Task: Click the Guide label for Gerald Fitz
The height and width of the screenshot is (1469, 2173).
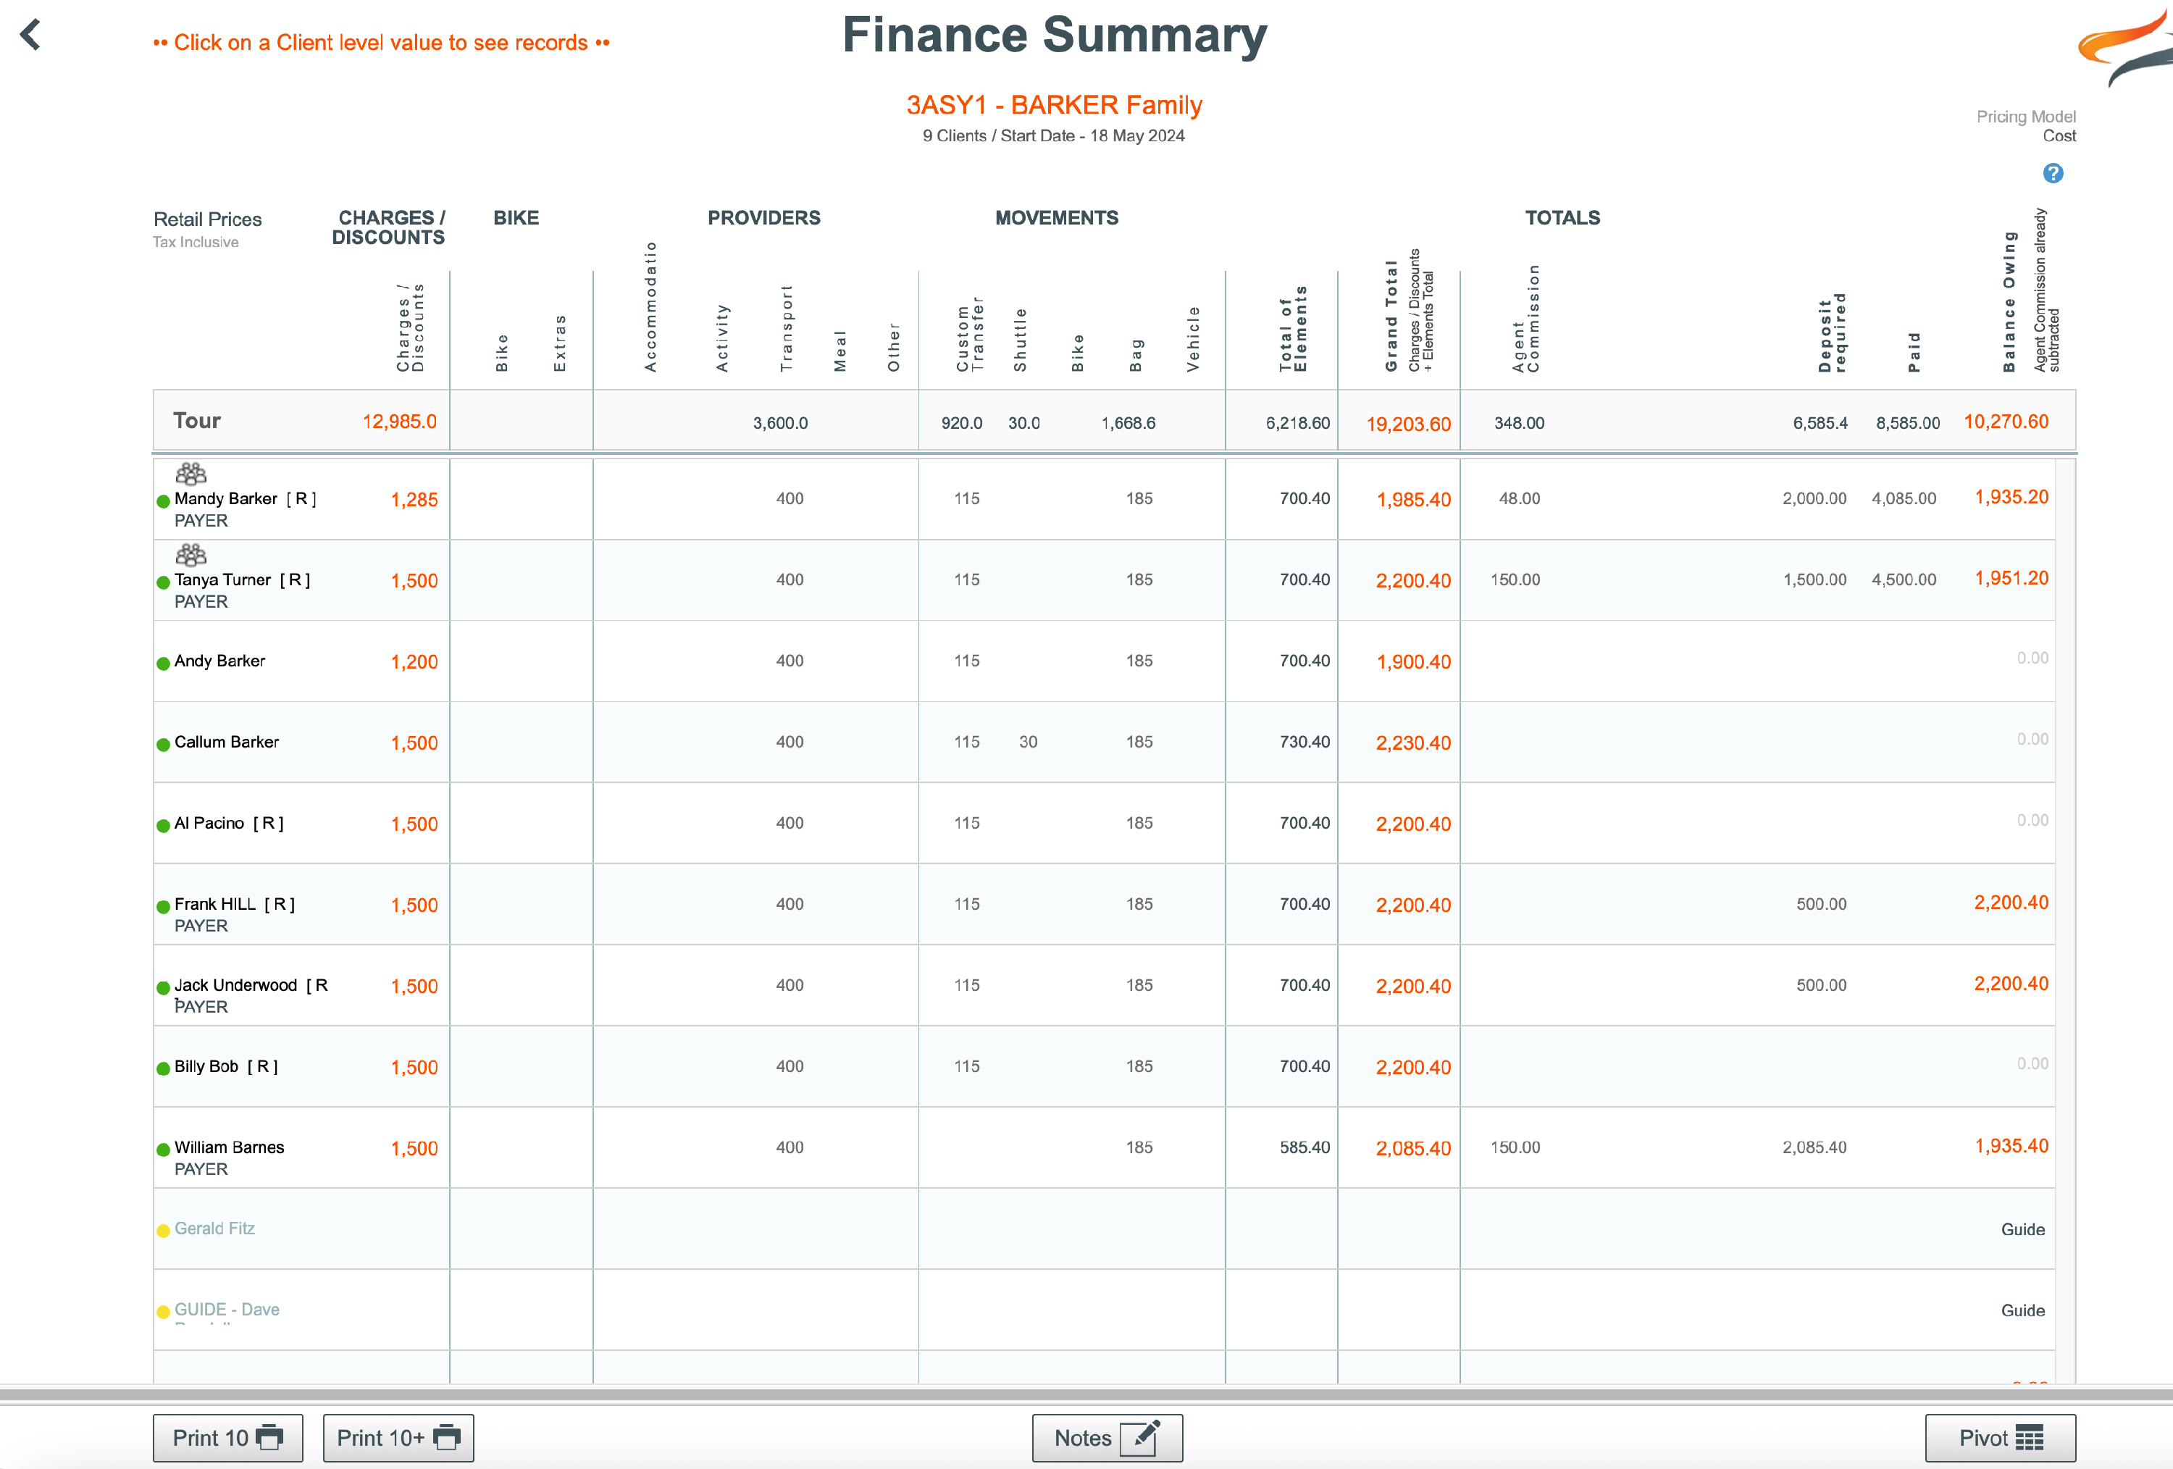Action: click(x=2022, y=1230)
